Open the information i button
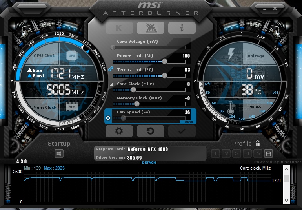The height and width of the screenshot is (210, 302). click(182, 28)
